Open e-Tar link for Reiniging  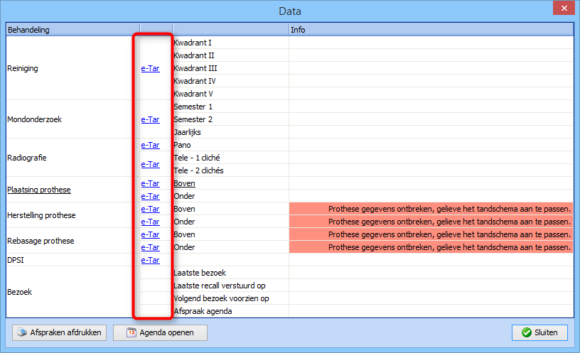click(150, 68)
